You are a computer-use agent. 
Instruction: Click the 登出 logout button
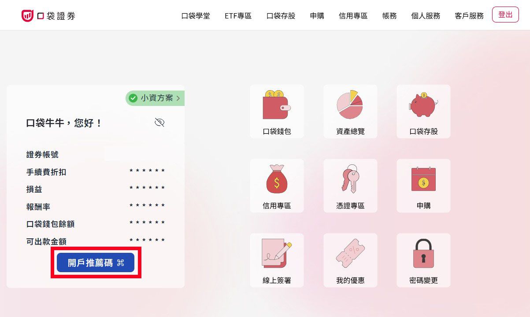pyautogui.click(x=505, y=15)
